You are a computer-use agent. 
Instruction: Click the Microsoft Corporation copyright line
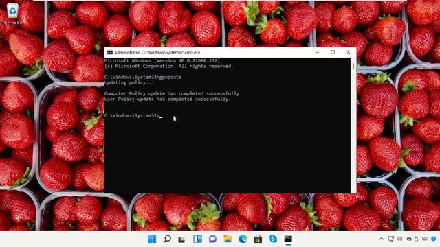click(x=169, y=66)
